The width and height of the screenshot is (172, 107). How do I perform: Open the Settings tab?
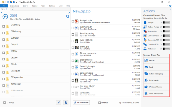coord(52,6)
